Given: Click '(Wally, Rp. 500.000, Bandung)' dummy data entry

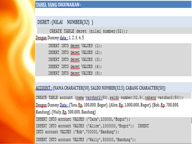Looking at the screenshot, I should click(x=74, y=112).
